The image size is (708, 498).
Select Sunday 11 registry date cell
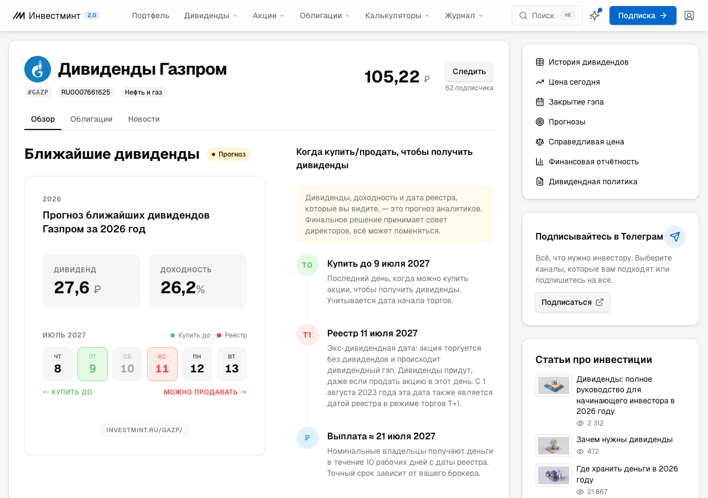coord(162,364)
